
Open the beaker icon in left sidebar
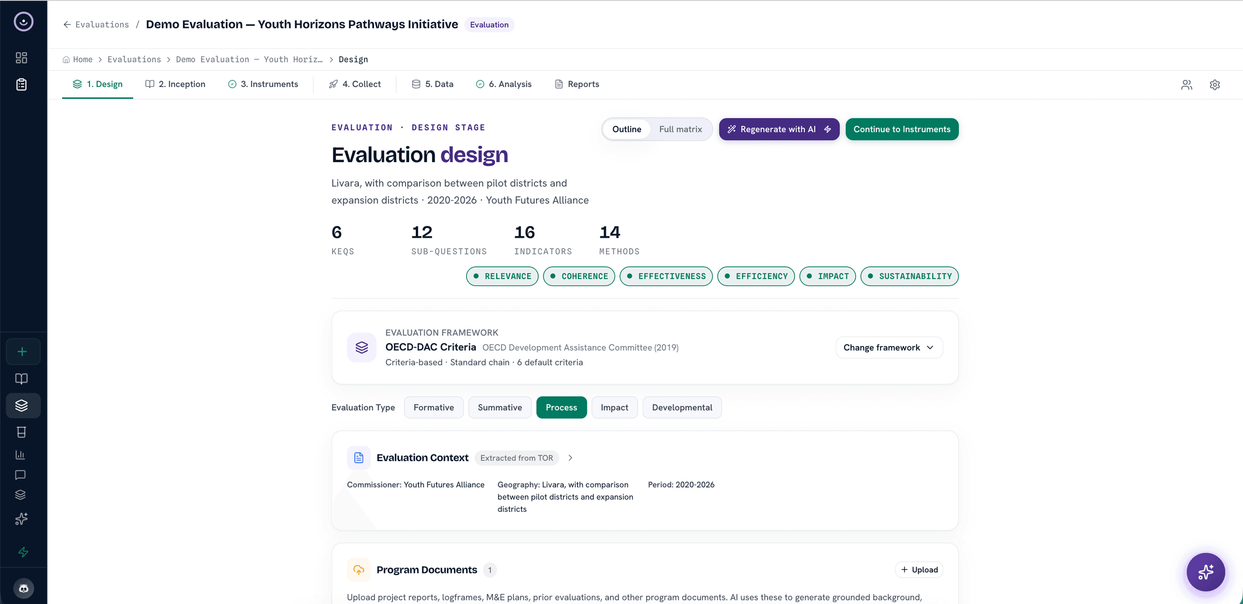[21, 432]
